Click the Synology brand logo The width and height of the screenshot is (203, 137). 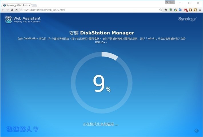pos(187,19)
